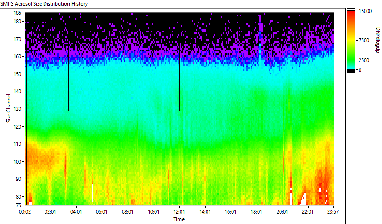Click the 120 size channel tick label
Screen dimensions: 382x224
click(x=17, y=126)
